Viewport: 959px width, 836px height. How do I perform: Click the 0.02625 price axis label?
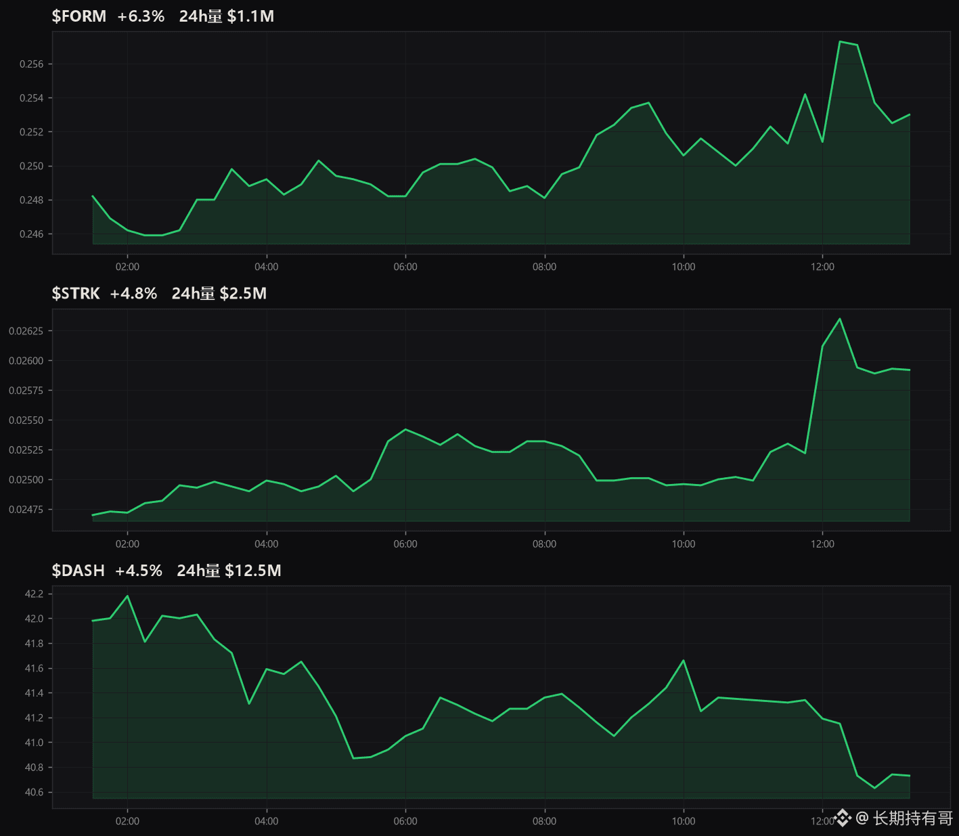tap(26, 331)
